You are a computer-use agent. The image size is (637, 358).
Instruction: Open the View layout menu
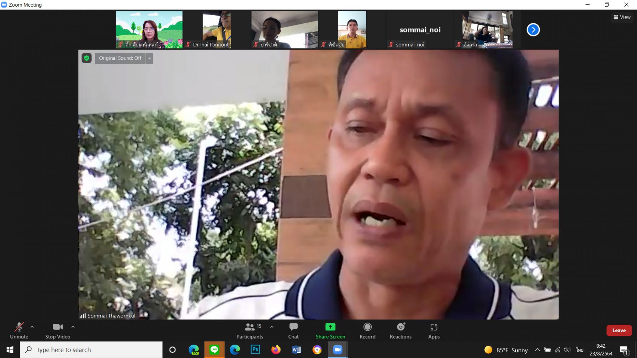click(x=622, y=17)
